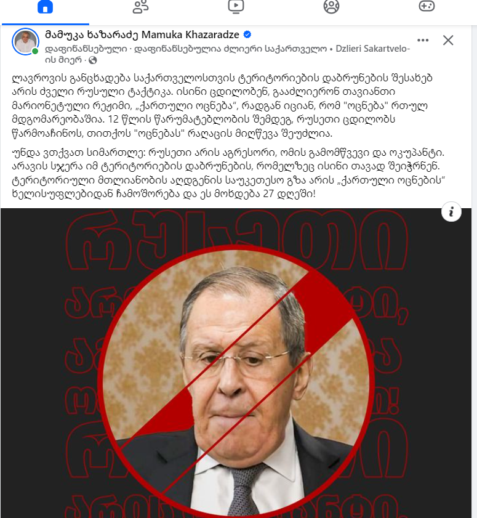
Task: Click the second paragraph mentioning 27 days
Action: point(228,173)
